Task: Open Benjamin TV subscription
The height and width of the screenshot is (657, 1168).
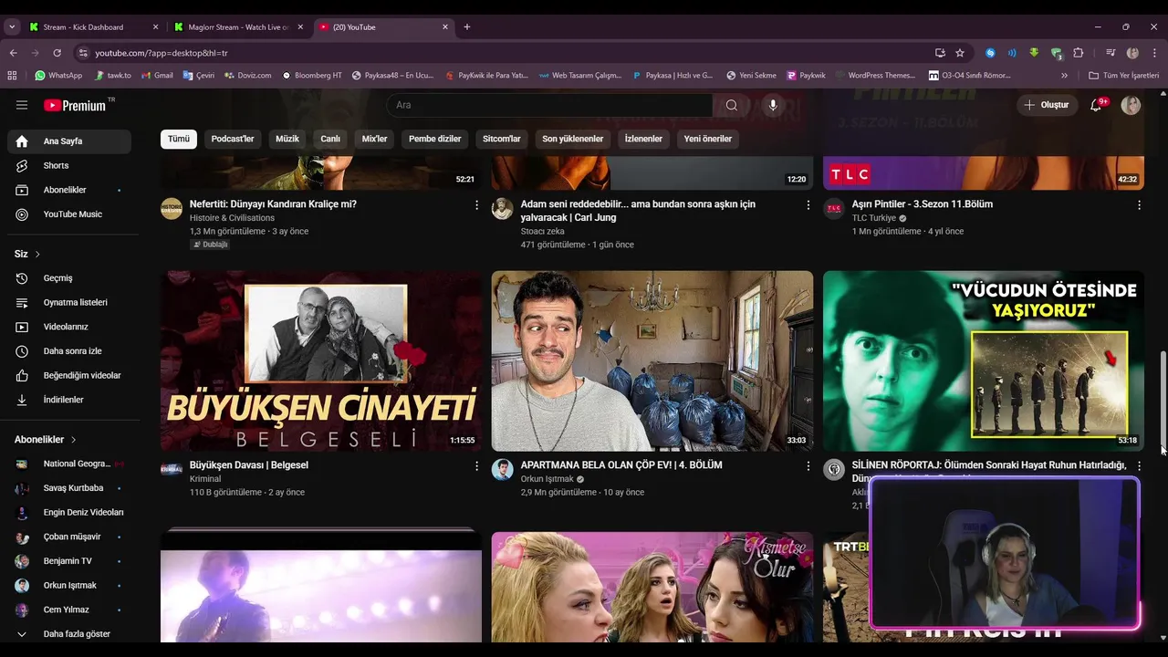Action: (x=69, y=561)
